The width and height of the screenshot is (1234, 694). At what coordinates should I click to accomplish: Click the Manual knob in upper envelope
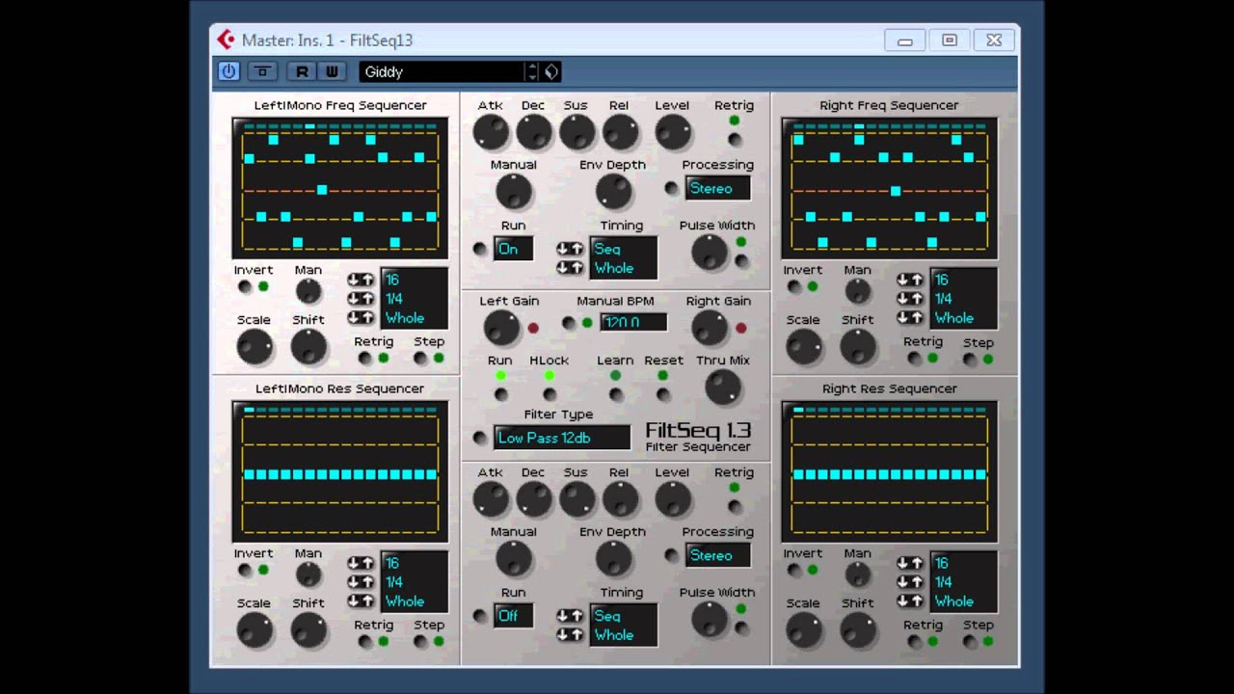click(514, 191)
